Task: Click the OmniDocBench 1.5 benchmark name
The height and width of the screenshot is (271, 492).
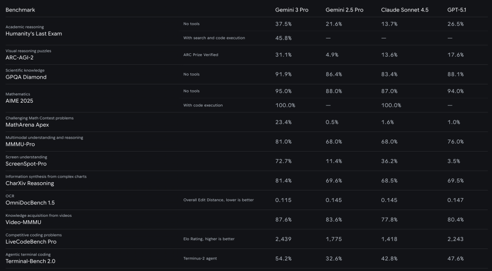Action: (x=29, y=203)
